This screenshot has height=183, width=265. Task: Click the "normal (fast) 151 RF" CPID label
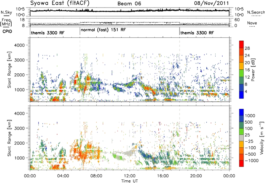point(103,30)
